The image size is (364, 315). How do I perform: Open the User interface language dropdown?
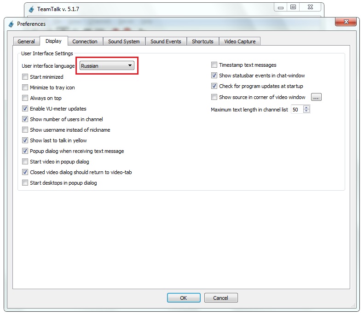(107, 66)
